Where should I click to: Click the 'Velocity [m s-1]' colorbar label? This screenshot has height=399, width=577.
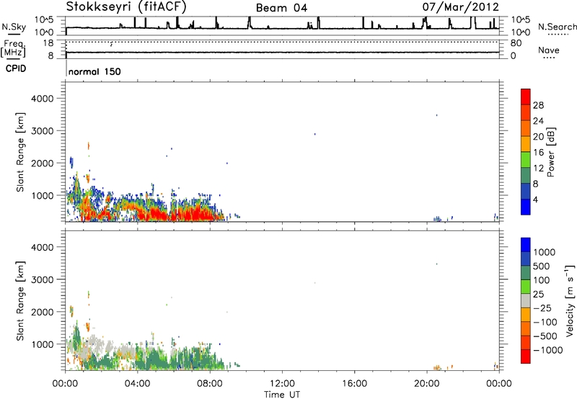[x=570, y=300]
